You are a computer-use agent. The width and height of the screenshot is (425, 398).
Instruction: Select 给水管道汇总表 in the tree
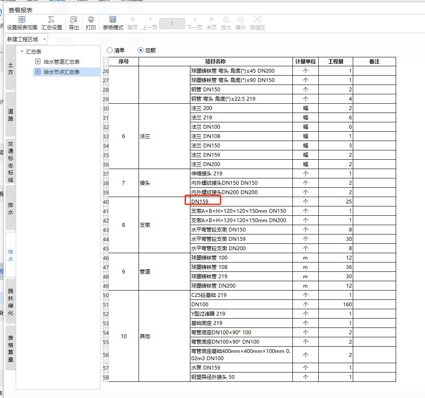click(x=61, y=62)
